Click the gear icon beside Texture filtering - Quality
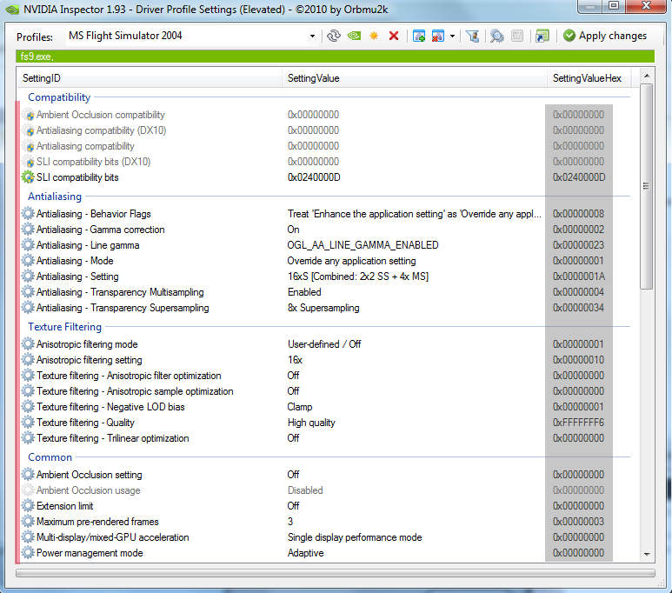 [x=28, y=422]
